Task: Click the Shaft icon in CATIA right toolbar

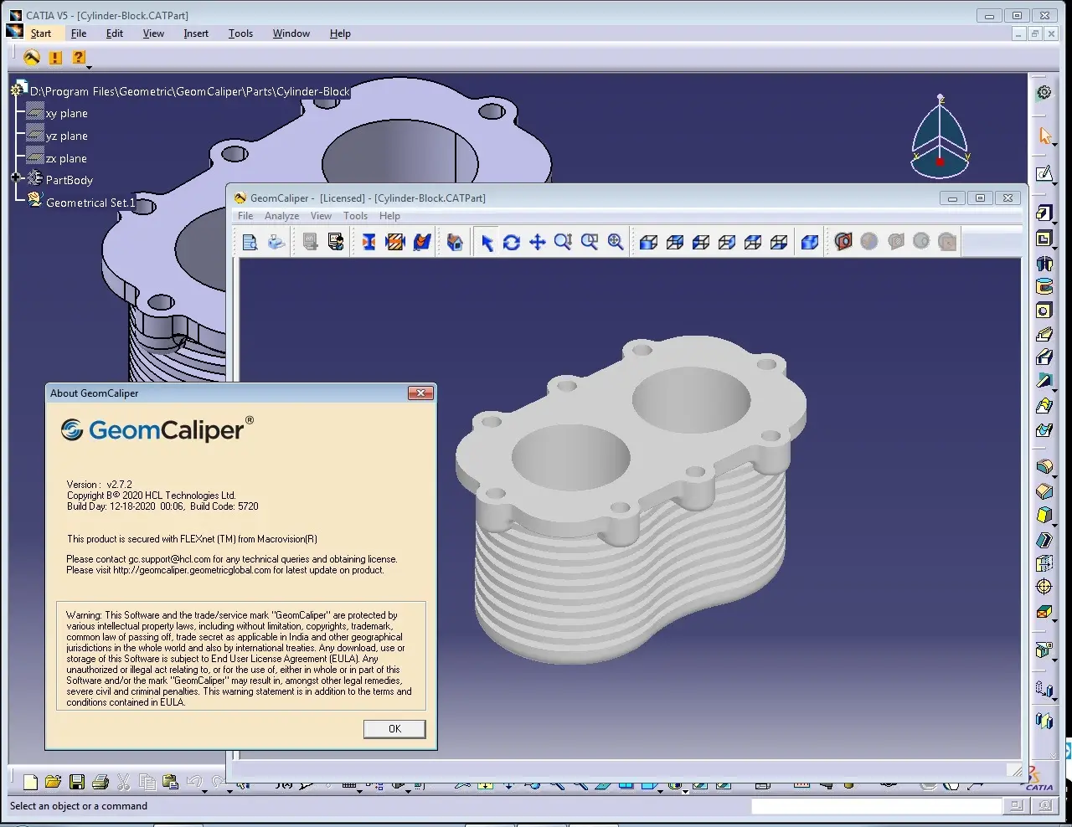Action: click(x=1044, y=263)
